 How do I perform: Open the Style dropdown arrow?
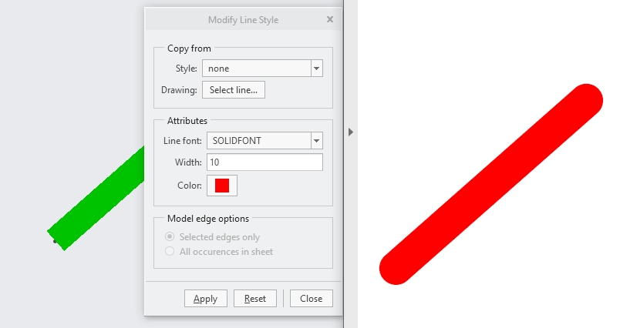point(316,69)
